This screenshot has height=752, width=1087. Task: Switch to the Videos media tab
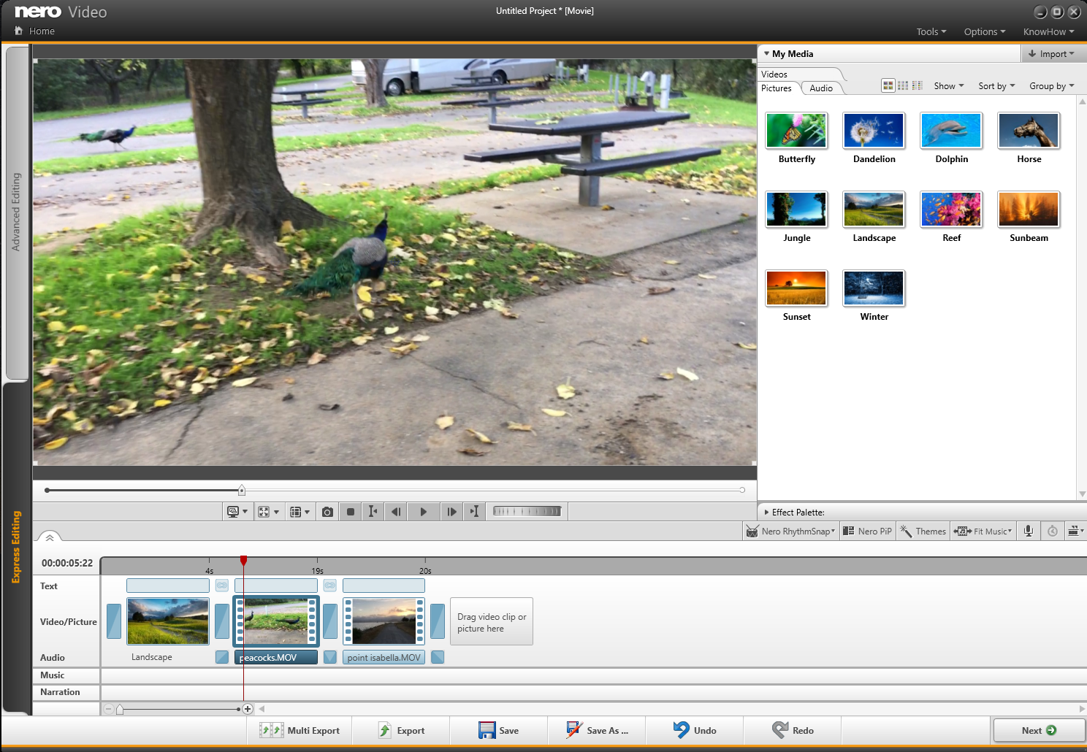click(x=774, y=74)
